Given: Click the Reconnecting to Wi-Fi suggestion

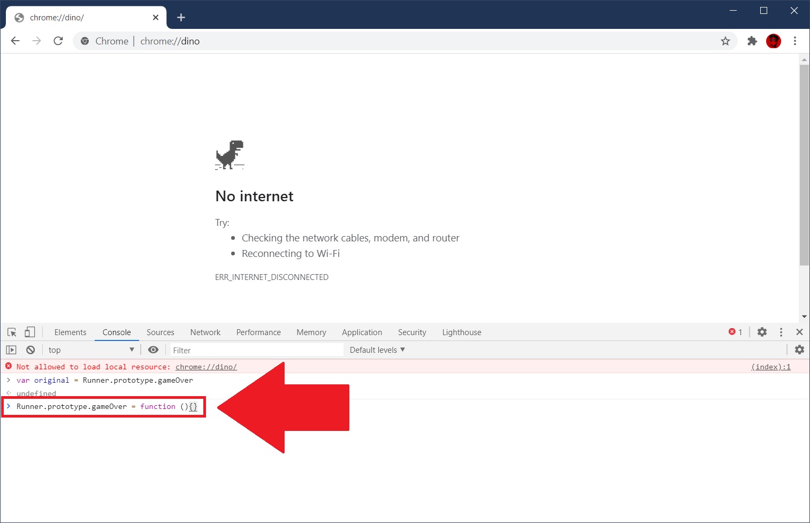Looking at the screenshot, I should click(291, 254).
